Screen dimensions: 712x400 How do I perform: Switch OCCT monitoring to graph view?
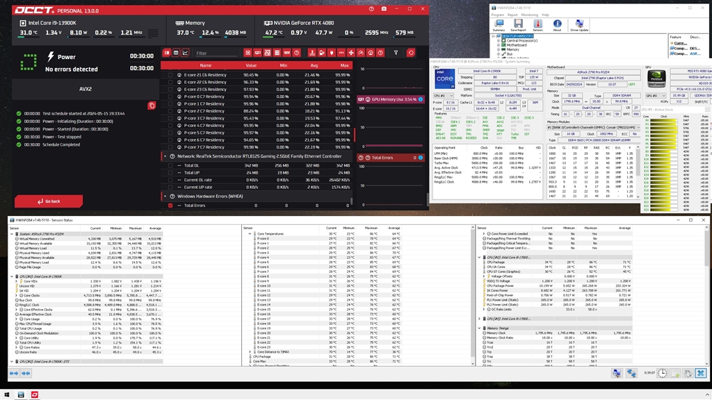pyautogui.click(x=185, y=53)
